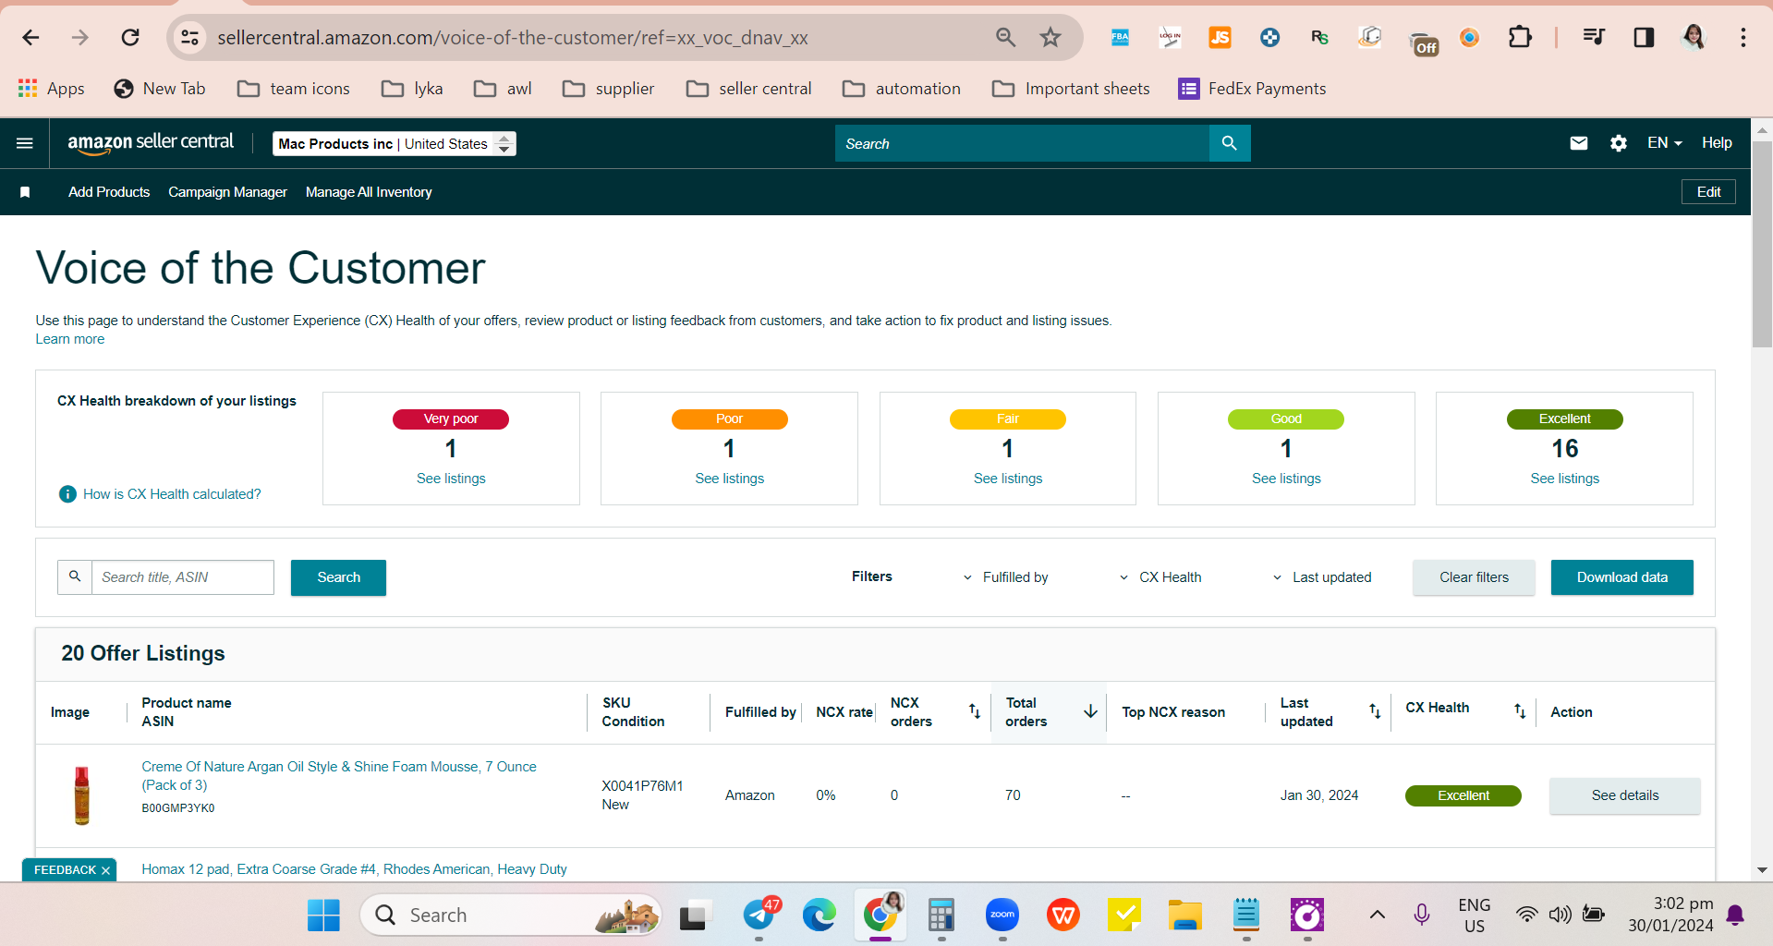Image resolution: width=1773 pixels, height=946 pixels.
Task: Open the FedEx Payments bookmark
Action: tap(1253, 89)
